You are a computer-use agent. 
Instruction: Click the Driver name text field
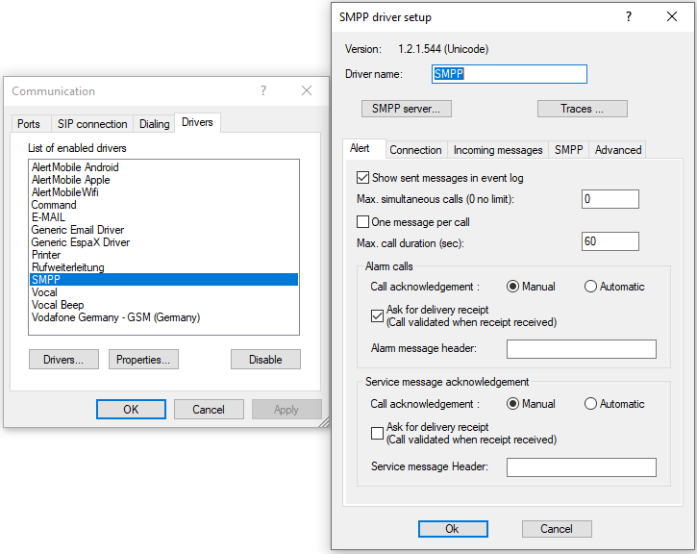coord(509,74)
